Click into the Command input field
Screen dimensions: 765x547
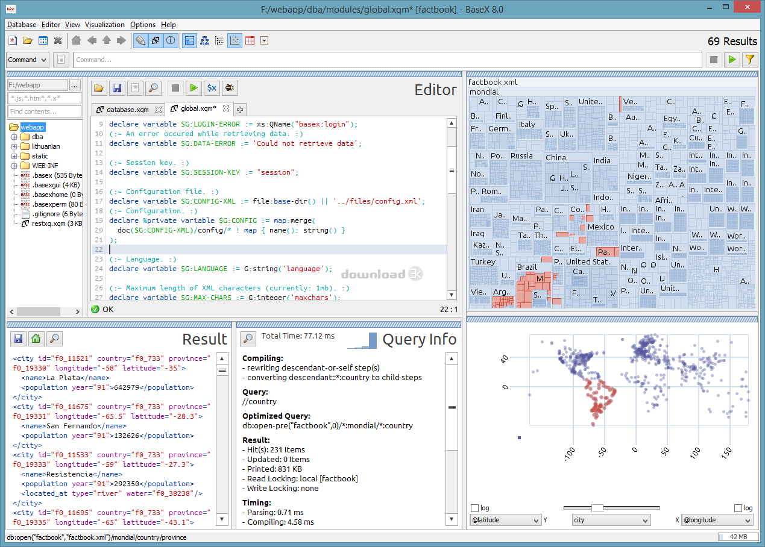pyautogui.click(x=388, y=60)
